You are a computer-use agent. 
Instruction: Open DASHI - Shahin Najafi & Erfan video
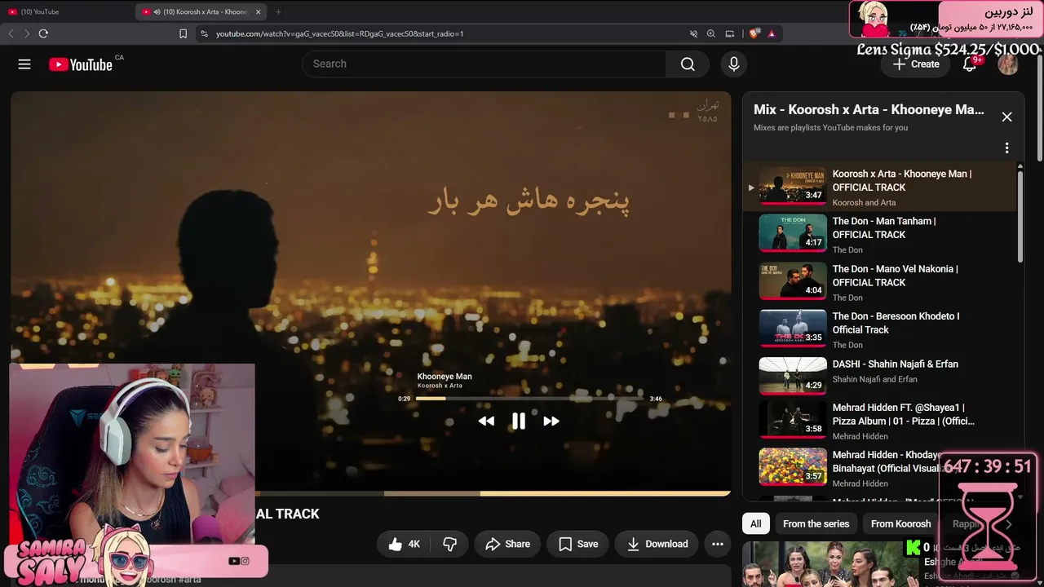click(881, 377)
